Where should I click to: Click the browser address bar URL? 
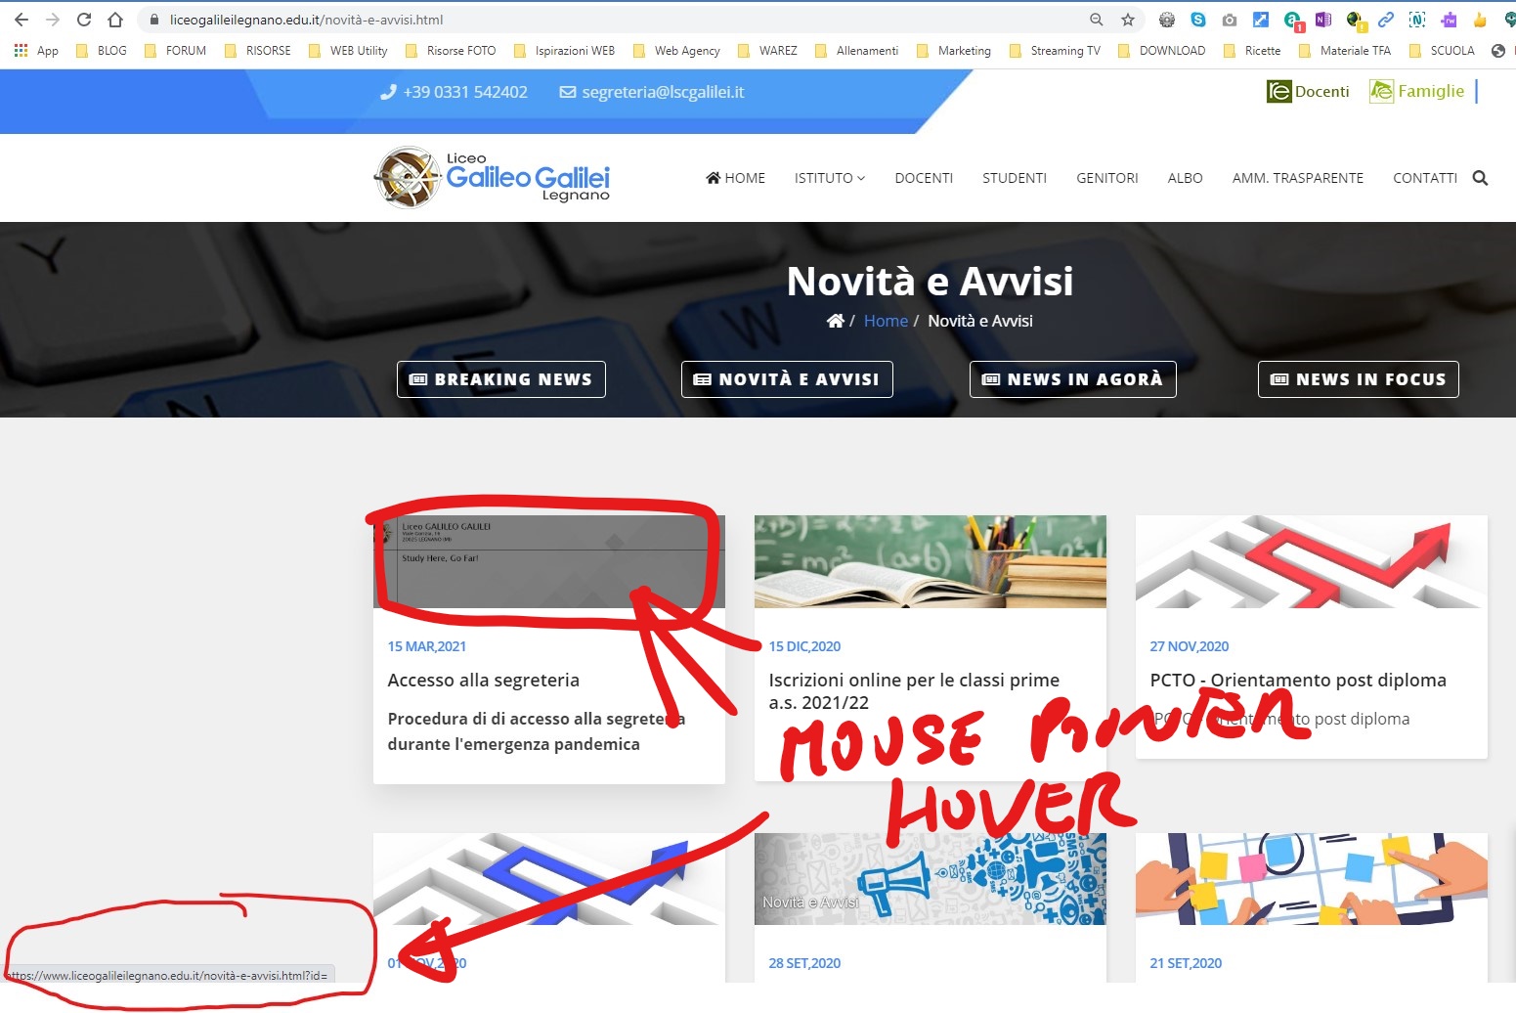click(306, 20)
